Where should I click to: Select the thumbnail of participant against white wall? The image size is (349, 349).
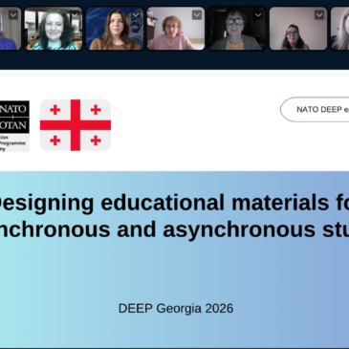(298, 29)
